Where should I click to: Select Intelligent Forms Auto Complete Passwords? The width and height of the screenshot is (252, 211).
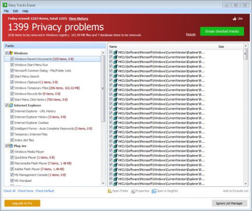(53, 128)
